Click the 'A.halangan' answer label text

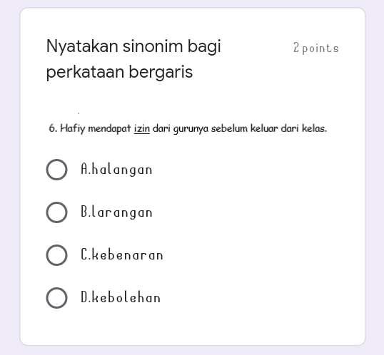pos(116,170)
